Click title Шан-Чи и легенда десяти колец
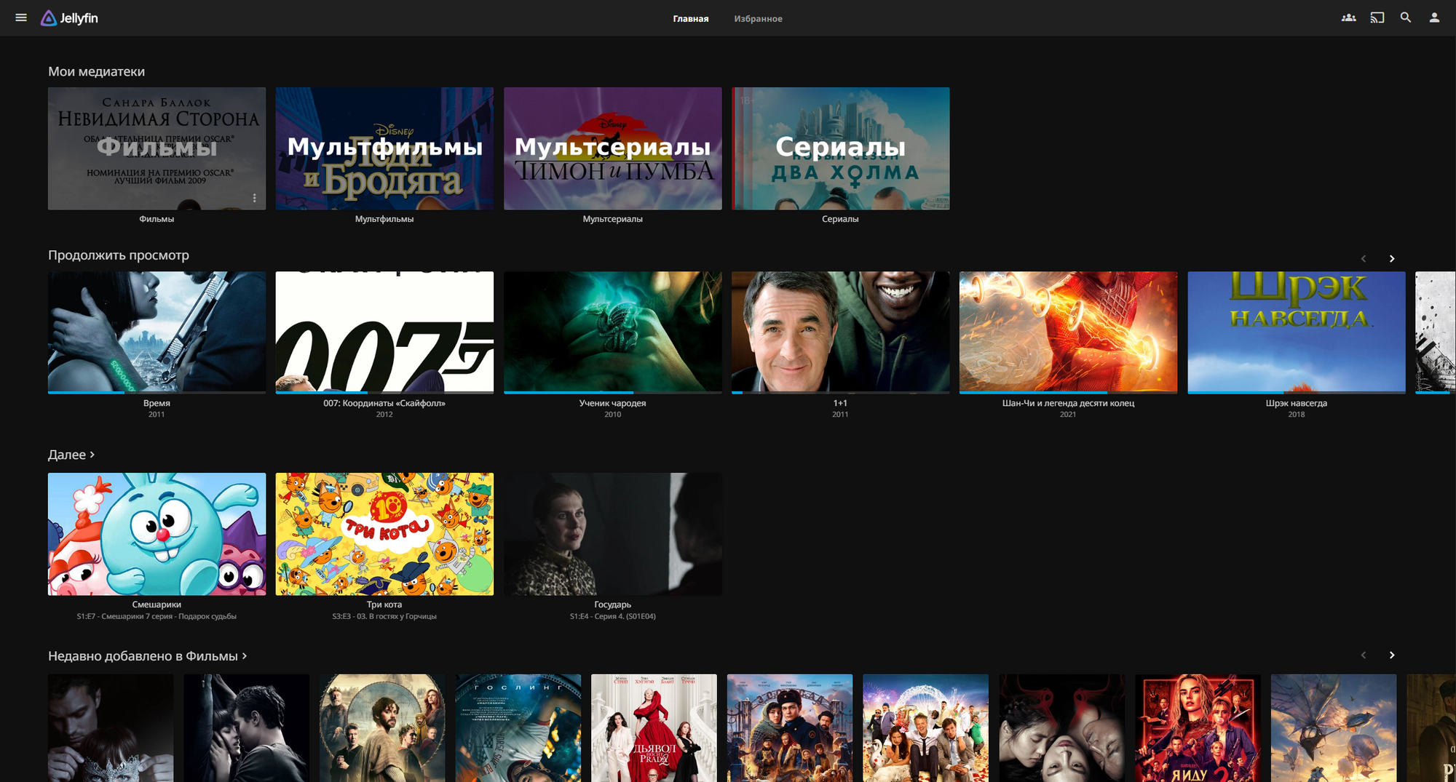The height and width of the screenshot is (782, 1456). (1068, 403)
